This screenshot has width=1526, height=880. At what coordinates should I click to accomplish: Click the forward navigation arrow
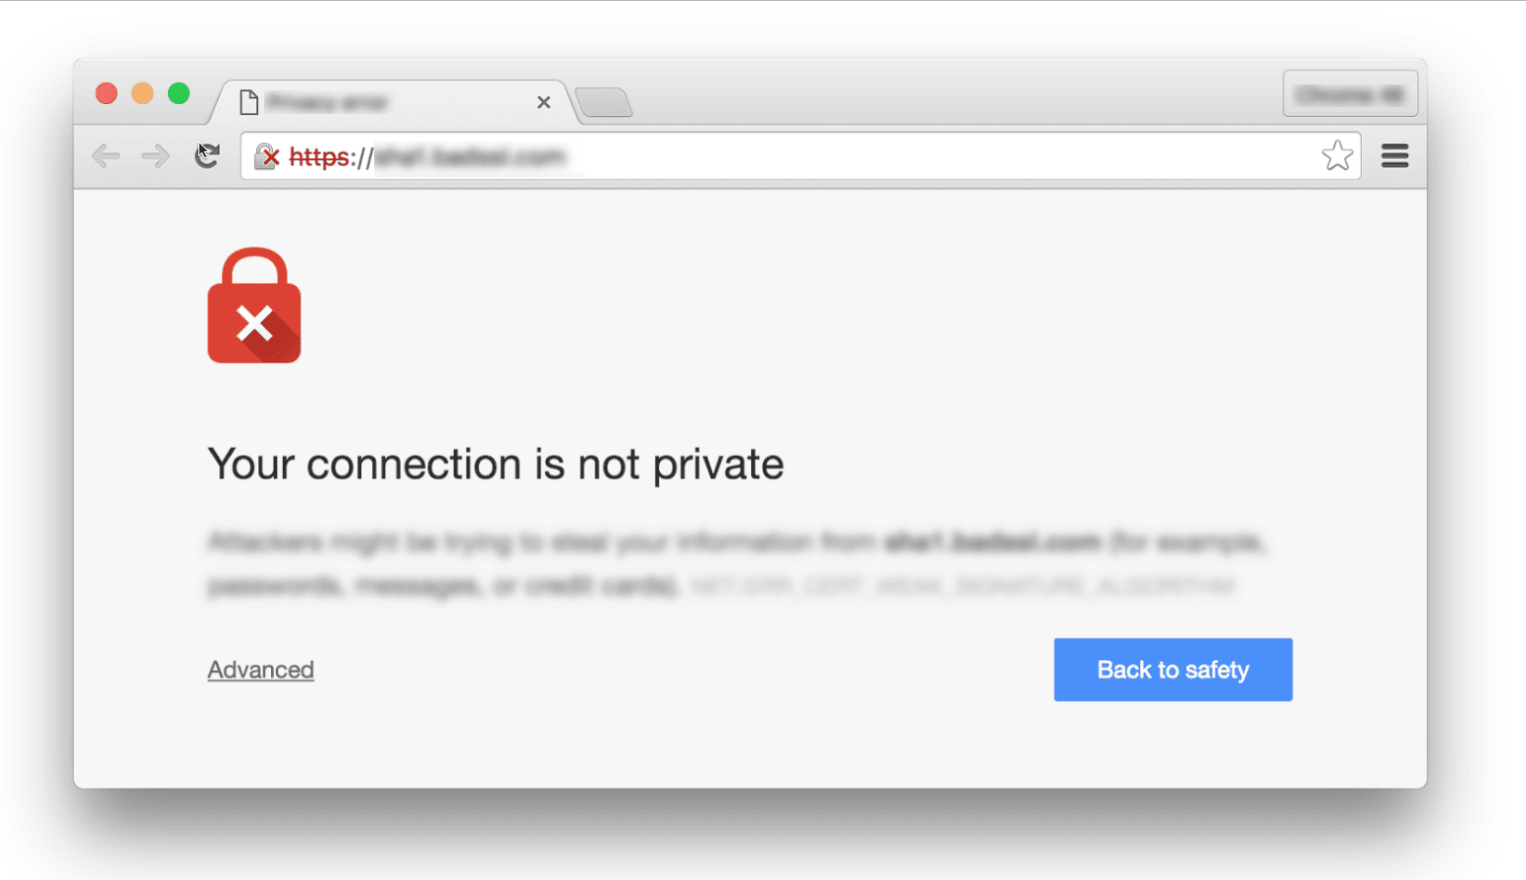(155, 156)
